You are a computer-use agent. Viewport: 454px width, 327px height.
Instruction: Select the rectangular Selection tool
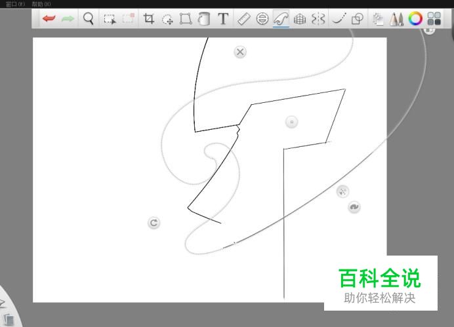pyautogui.click(x=110, y=19)
